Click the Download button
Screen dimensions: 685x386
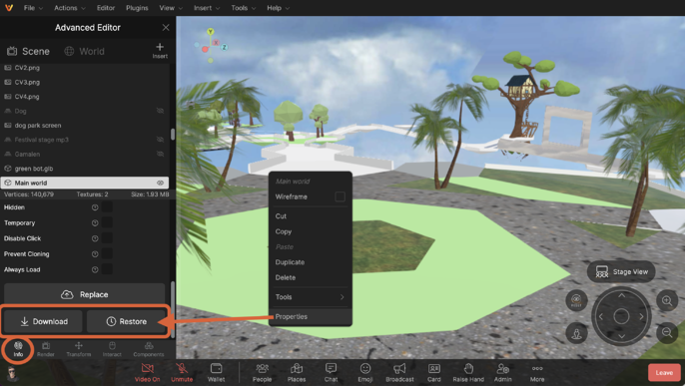[43, 321]
